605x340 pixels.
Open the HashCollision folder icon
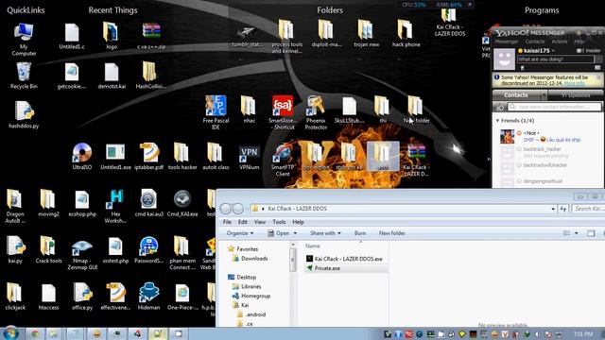click(x=150, y=76)
